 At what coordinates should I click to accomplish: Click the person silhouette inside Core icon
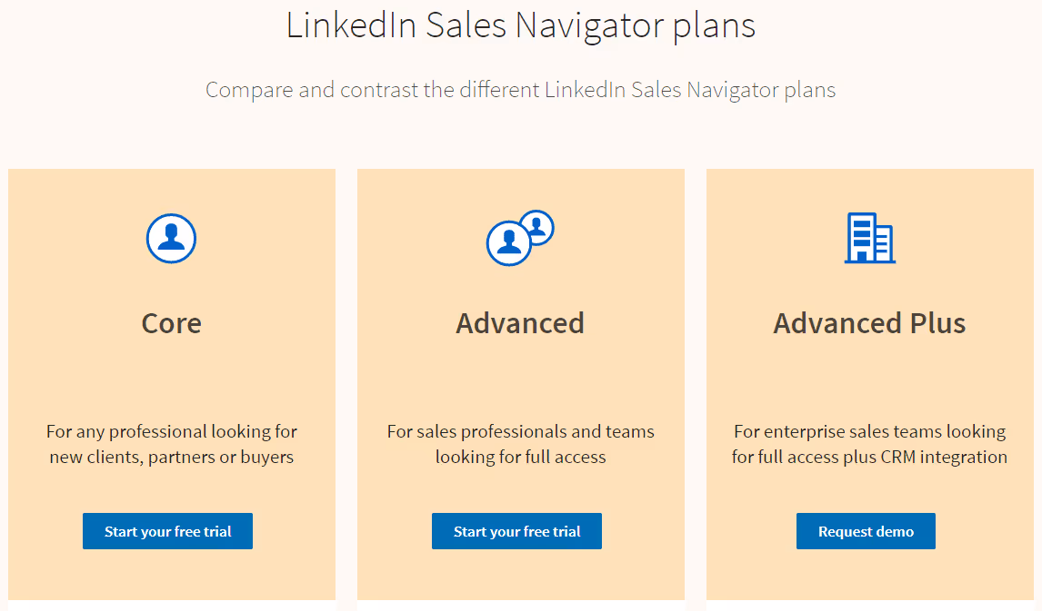tap(171, 238)
